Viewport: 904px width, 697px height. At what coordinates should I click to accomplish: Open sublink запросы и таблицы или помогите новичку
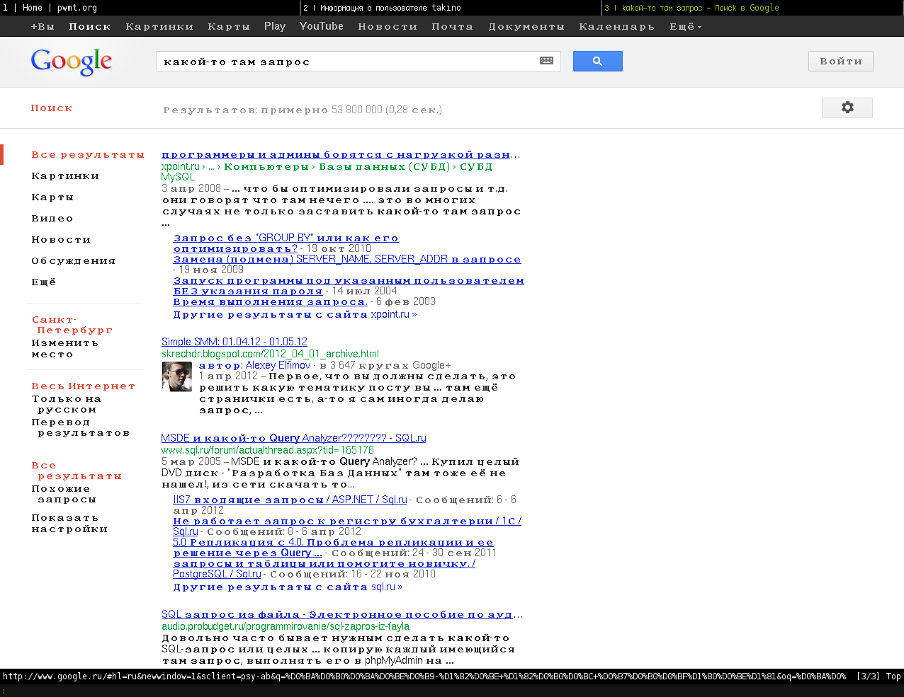pos(324,569)
